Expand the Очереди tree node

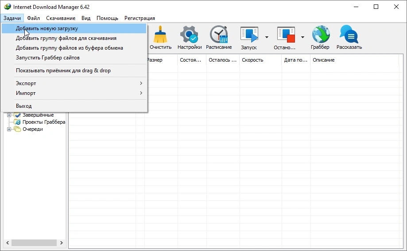[x=9, y=129]
